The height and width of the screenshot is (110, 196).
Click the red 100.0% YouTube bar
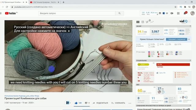(x=173, y=64)
